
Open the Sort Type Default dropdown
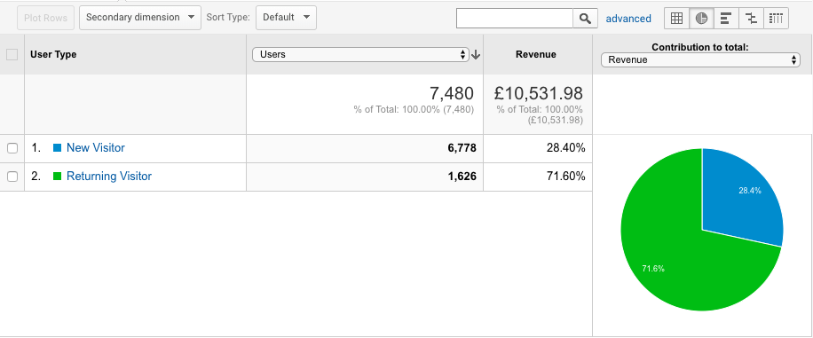point(286,18)
